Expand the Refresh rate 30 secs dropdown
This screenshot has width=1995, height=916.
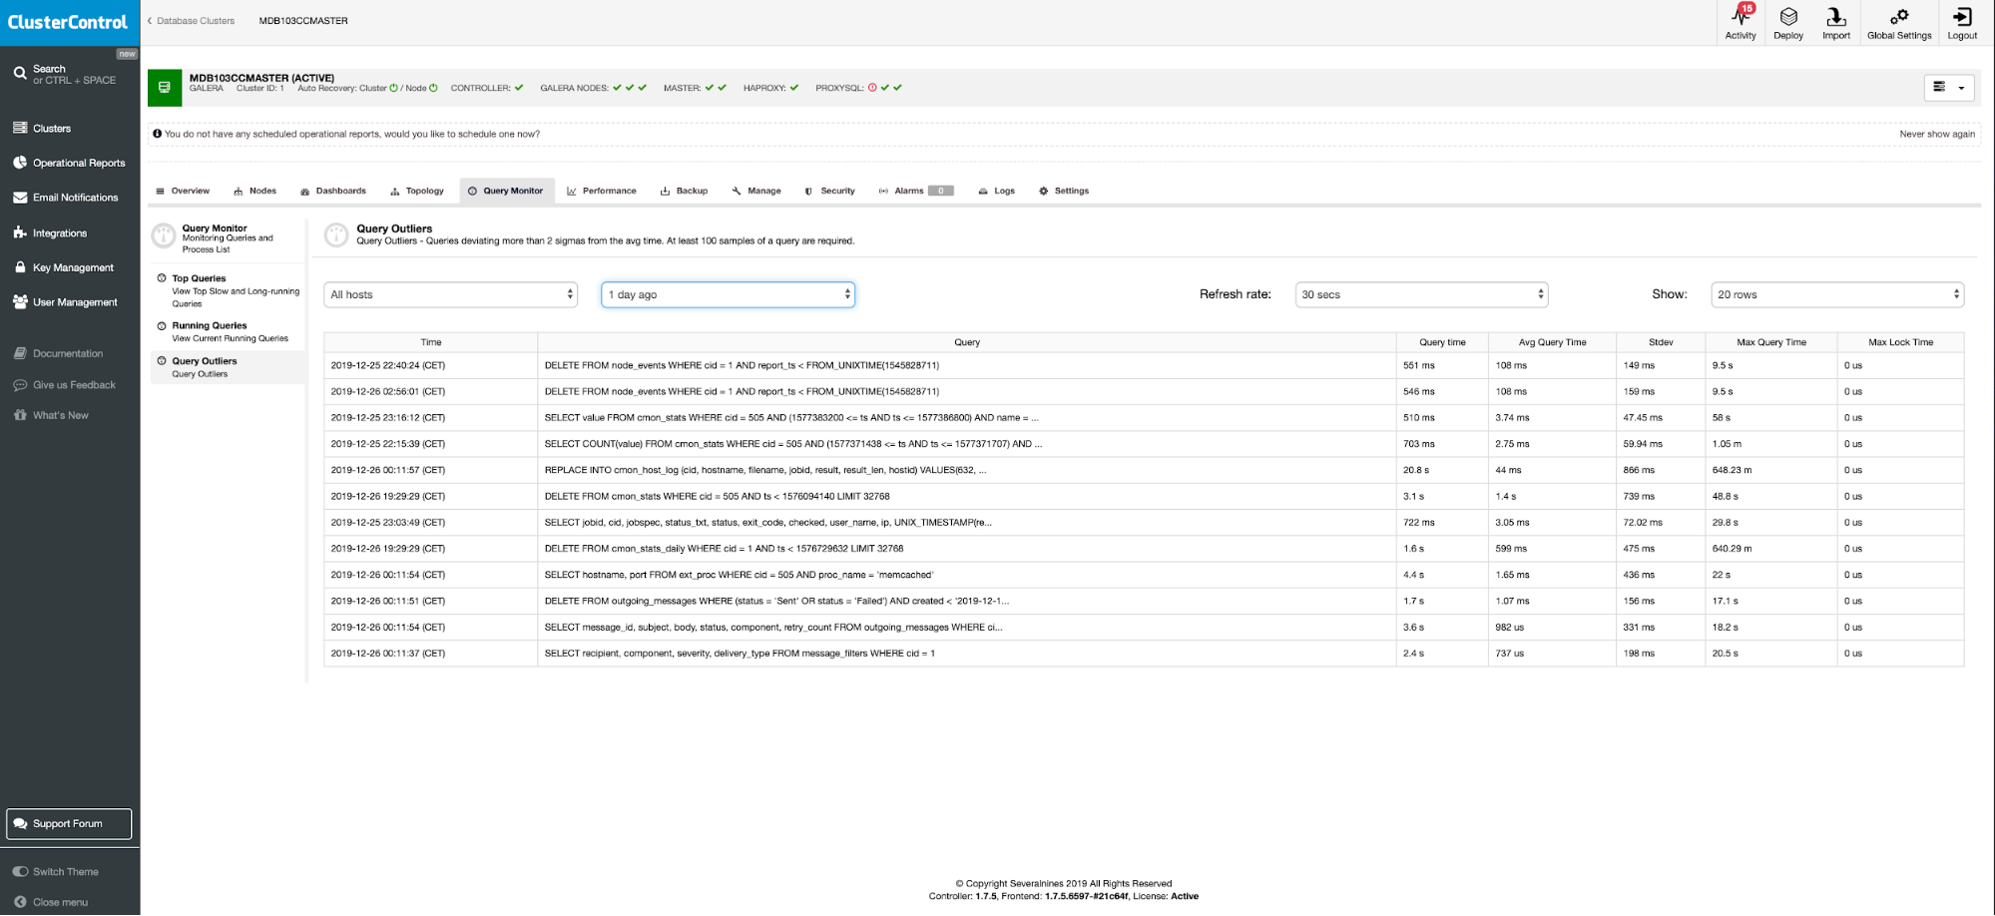[1420, 294]
